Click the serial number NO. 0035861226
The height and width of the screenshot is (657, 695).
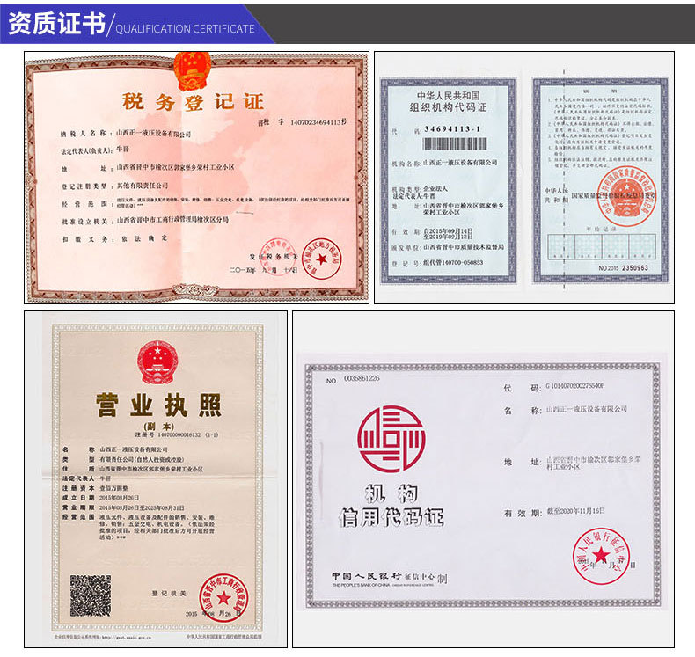click(x=353, y=379)
